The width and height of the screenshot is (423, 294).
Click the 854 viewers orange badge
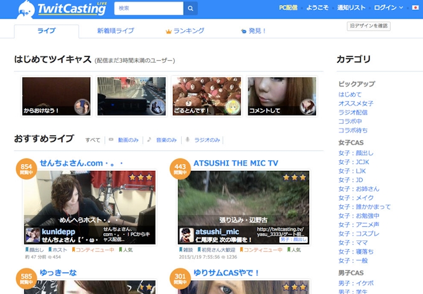click(x=26, y=170)
